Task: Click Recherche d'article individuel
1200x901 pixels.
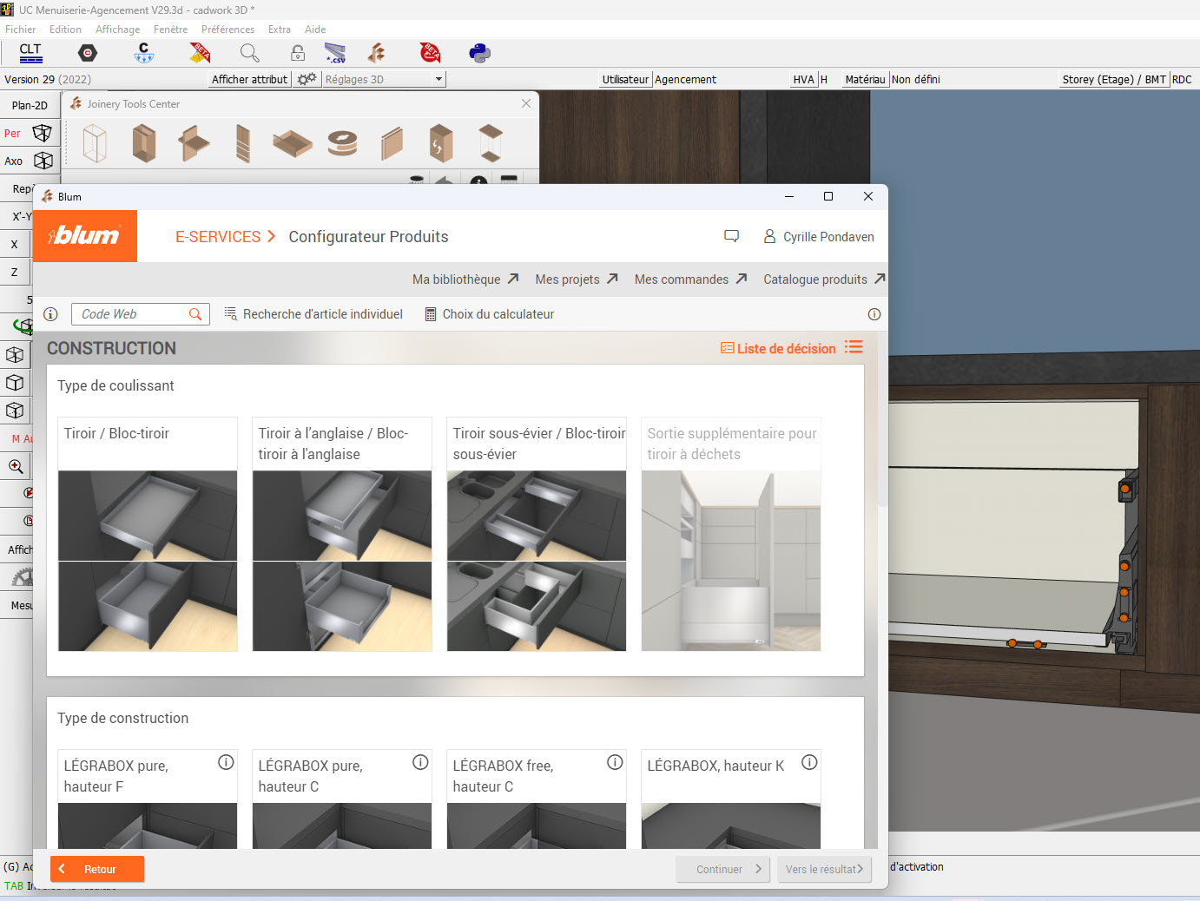Action: coord(313,314)
